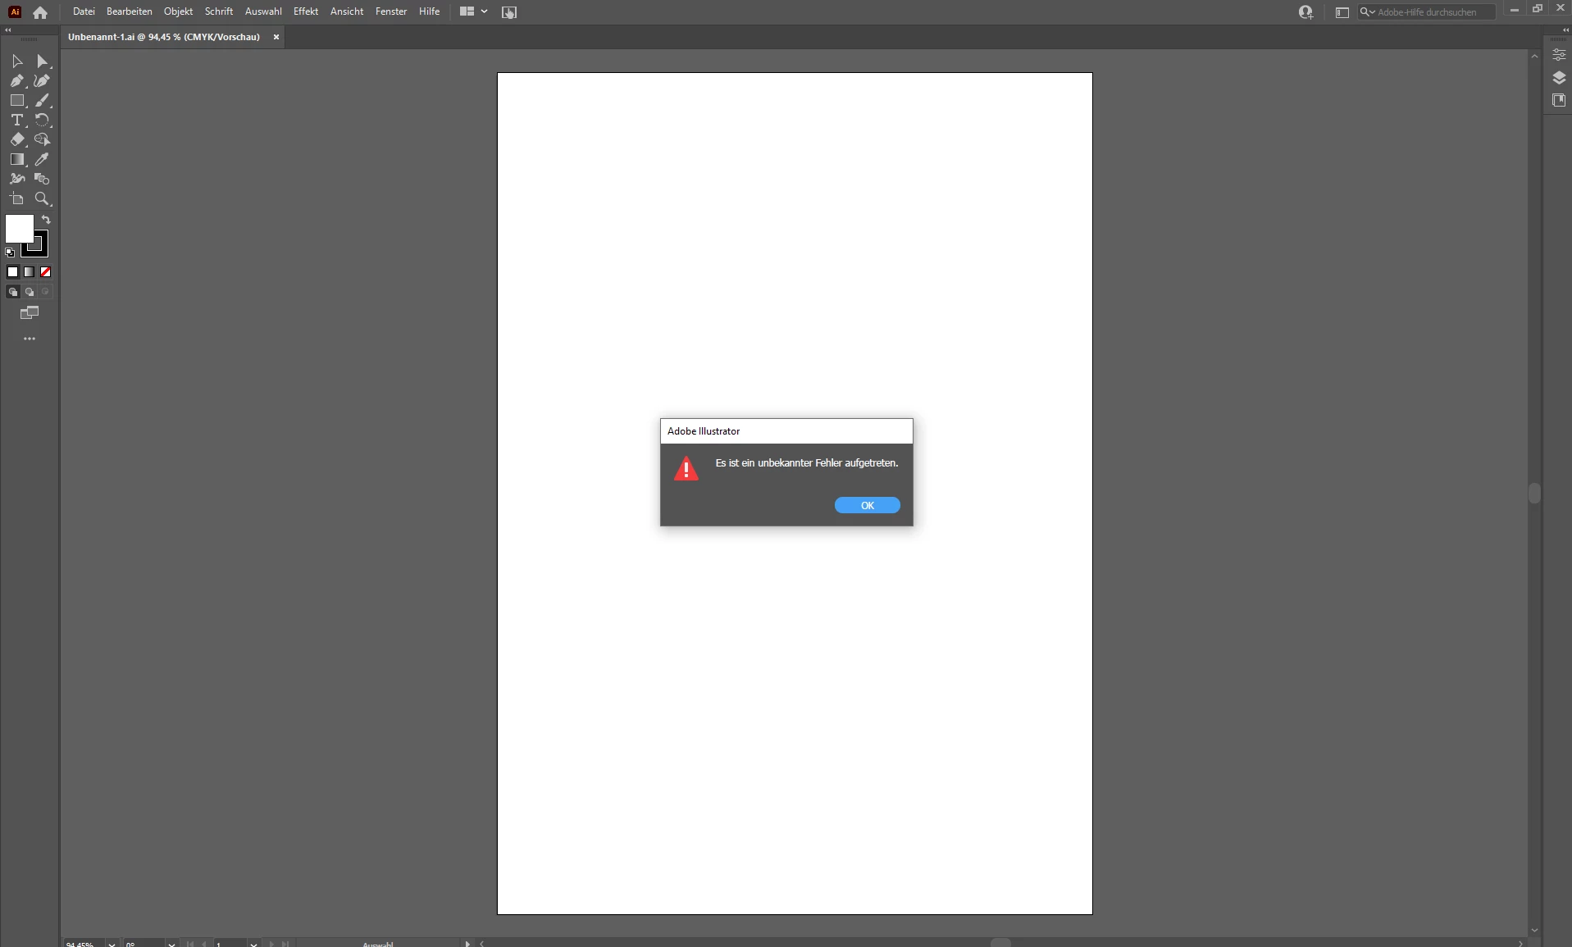The height and width of the screenshot is (947, 1572).
Task: Open the Ansicht menu
Action: point(347,11)
